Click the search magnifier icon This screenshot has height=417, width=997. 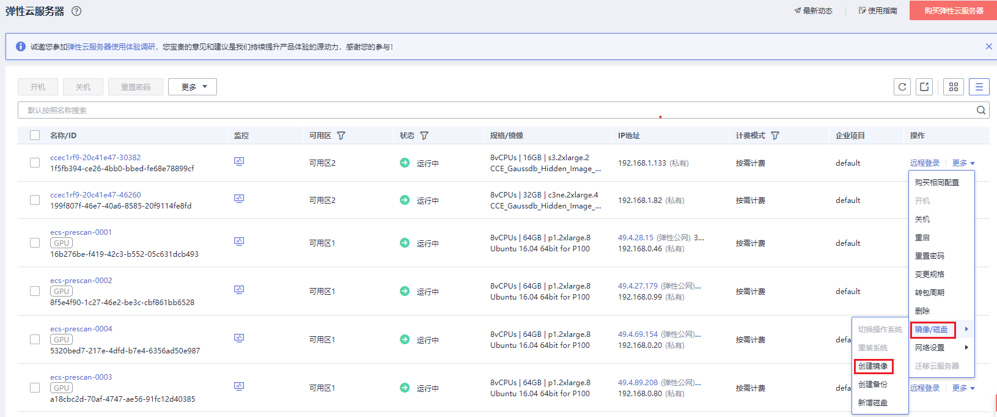coord(981,110)
